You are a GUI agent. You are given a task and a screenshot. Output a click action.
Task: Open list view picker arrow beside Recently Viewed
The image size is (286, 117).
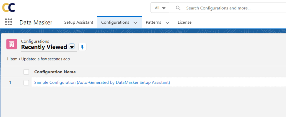point(72,47)
